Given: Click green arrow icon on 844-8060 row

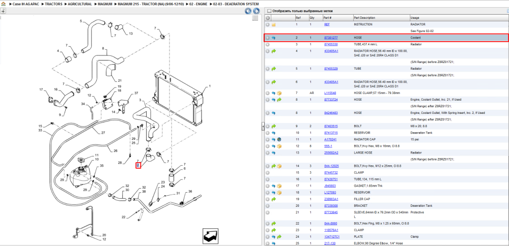Looking at the screenshot, I should [274, 223].
